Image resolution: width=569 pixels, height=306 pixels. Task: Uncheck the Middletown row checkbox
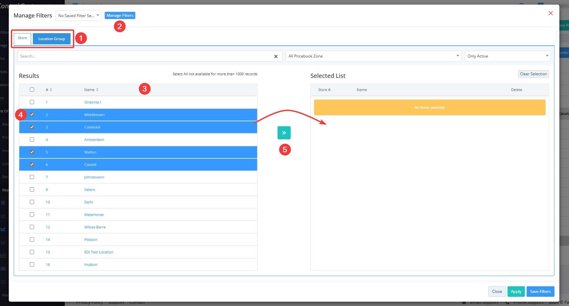click(32, 114)
